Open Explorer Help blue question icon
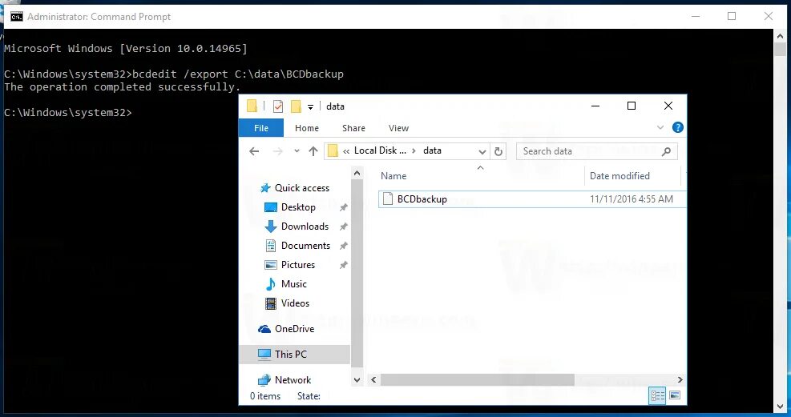The image size is (791, 417). pyautogui.click(x=678, y=127)
